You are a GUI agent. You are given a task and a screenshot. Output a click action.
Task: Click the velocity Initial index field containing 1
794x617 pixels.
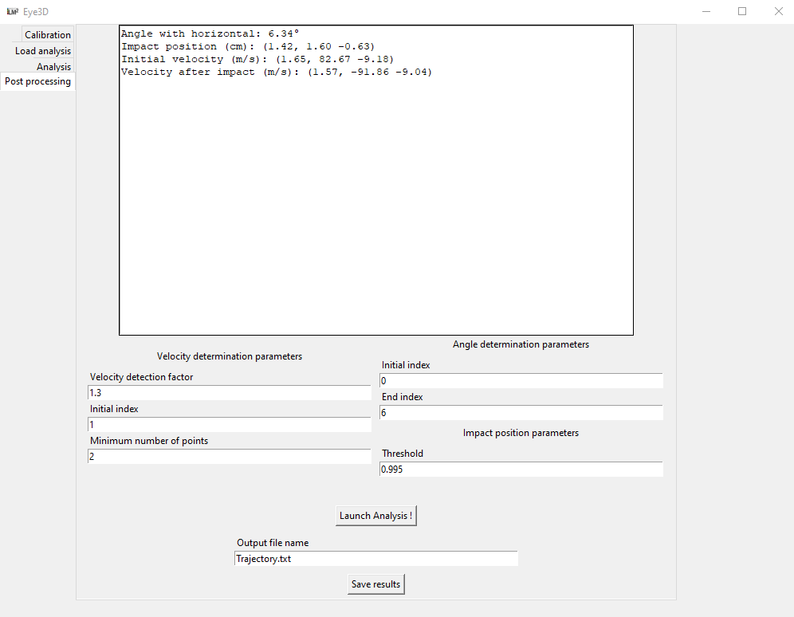tap(230, 425)
